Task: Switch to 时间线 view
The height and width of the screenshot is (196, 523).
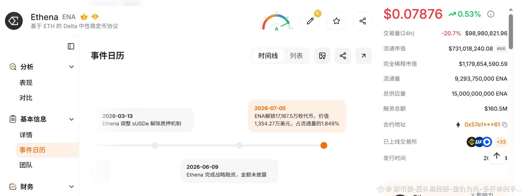Action: click(x=268, y=56)
